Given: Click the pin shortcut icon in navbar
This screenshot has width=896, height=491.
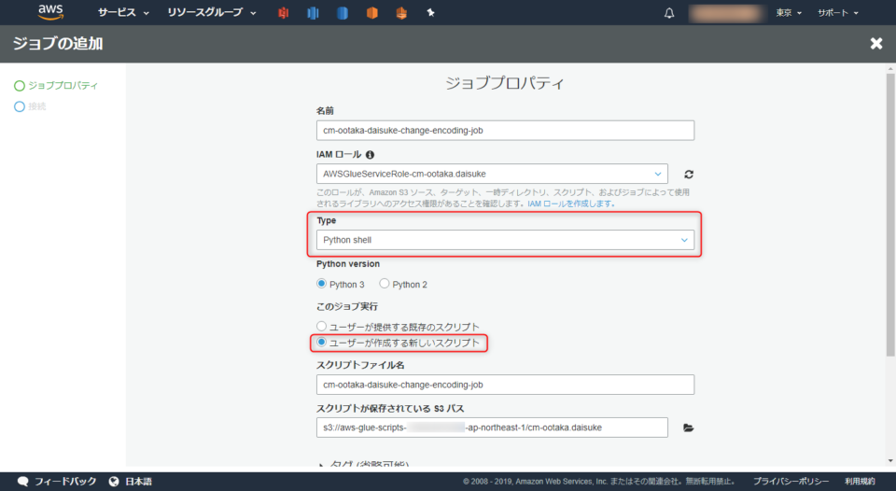Looking at the screenshot, I should 429,13.
